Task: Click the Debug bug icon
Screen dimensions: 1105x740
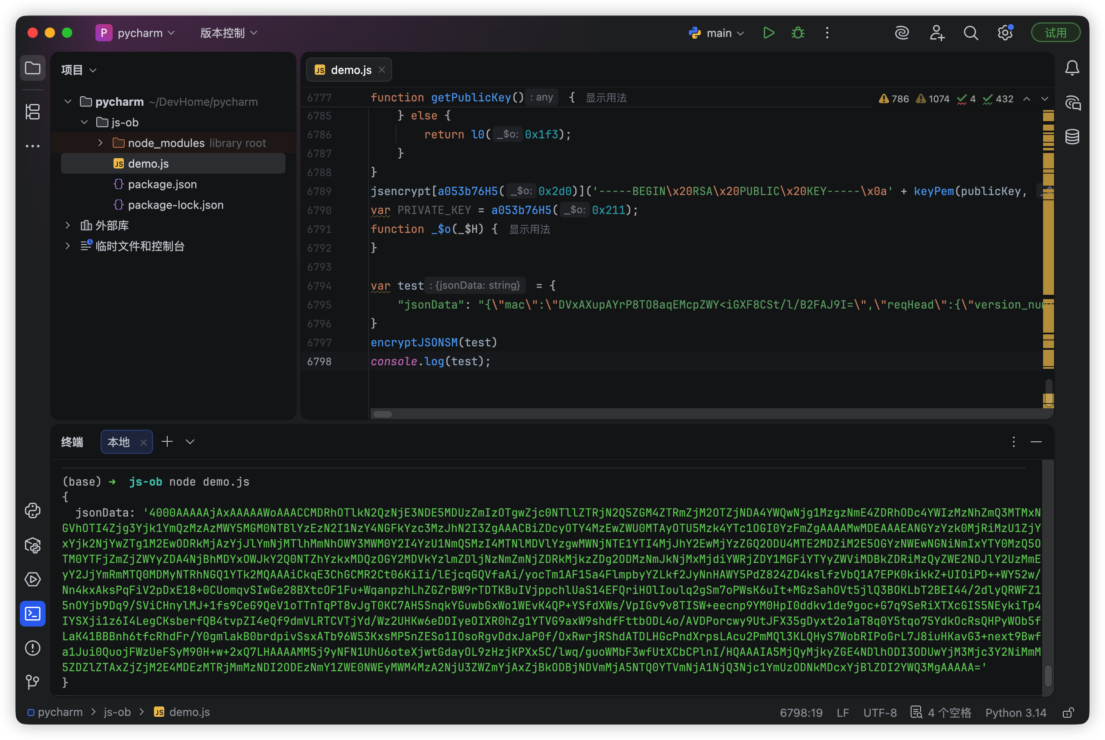Action: point(798,33)
